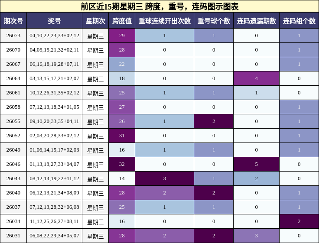Screen dimensions: 319x243
Task: Click the 跨度值 column header
Action: pyautogui.click(x=122, y=21)
